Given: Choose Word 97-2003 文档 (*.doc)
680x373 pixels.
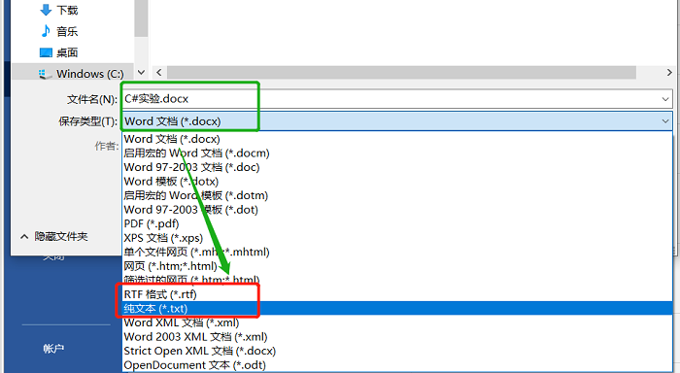Looking at the screenshot, I should click(x=397, y=167).
